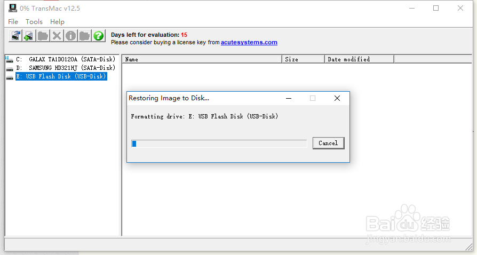Viewport: 477px width, 255px height.
Task: Minimize the Restoring Image to Disk dialog
Action: pyautogui.click(x=289, y=98)
